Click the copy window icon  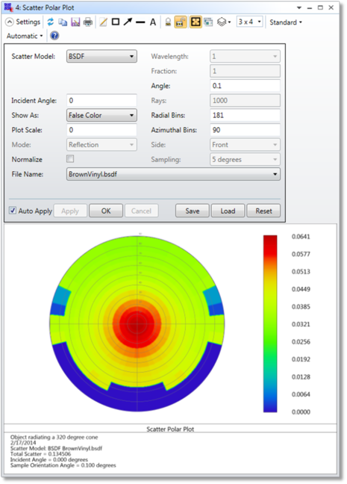coord(63,22)
